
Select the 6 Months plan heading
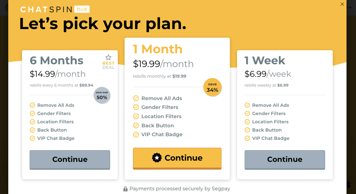pos(56,61)
